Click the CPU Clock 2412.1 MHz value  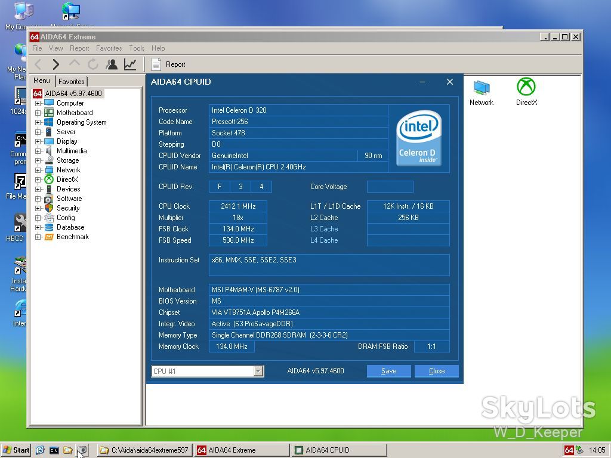pyautogui.click(x=238, y=206)
